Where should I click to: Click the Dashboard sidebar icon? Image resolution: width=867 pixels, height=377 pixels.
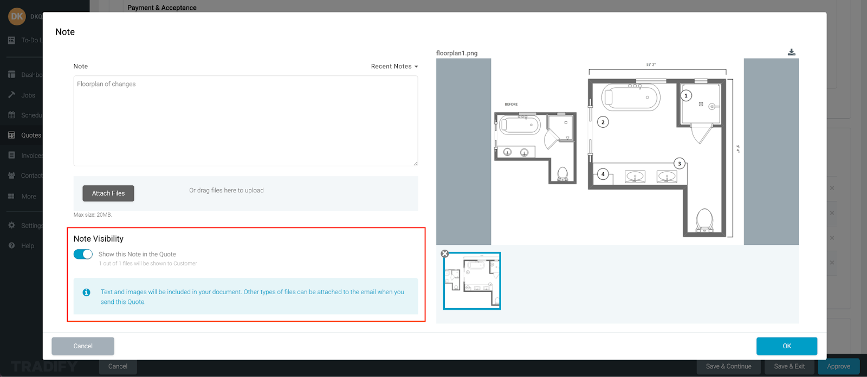pos(11,75)
